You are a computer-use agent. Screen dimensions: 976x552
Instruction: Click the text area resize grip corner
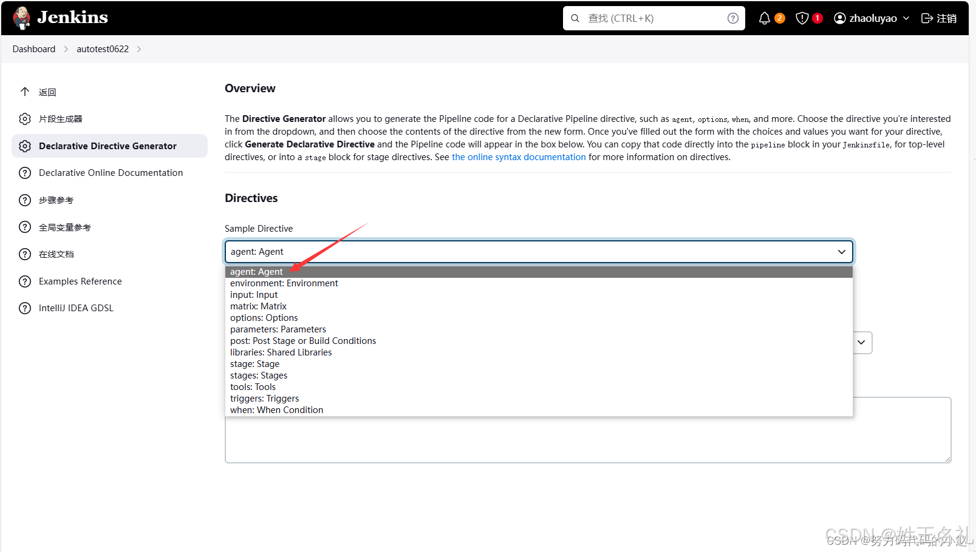pos(947,459)
